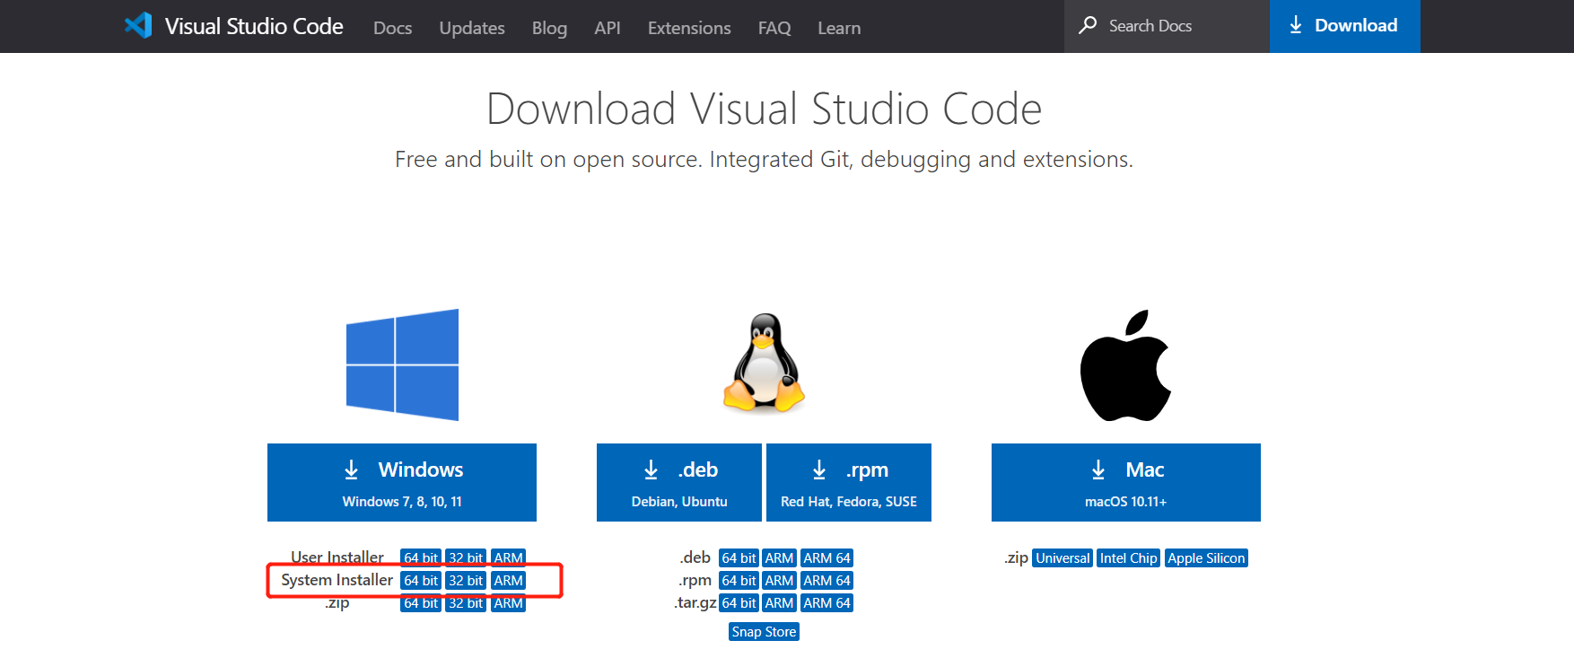Image resolution: width=1574 pixels, height=667 pixels.
Task: Select Windows .zip ARM
Action: point(508,603)
